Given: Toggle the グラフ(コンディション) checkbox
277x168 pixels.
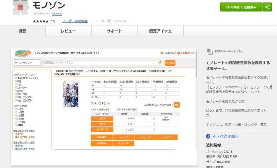Looking at the screenshot, I should 15,75.
